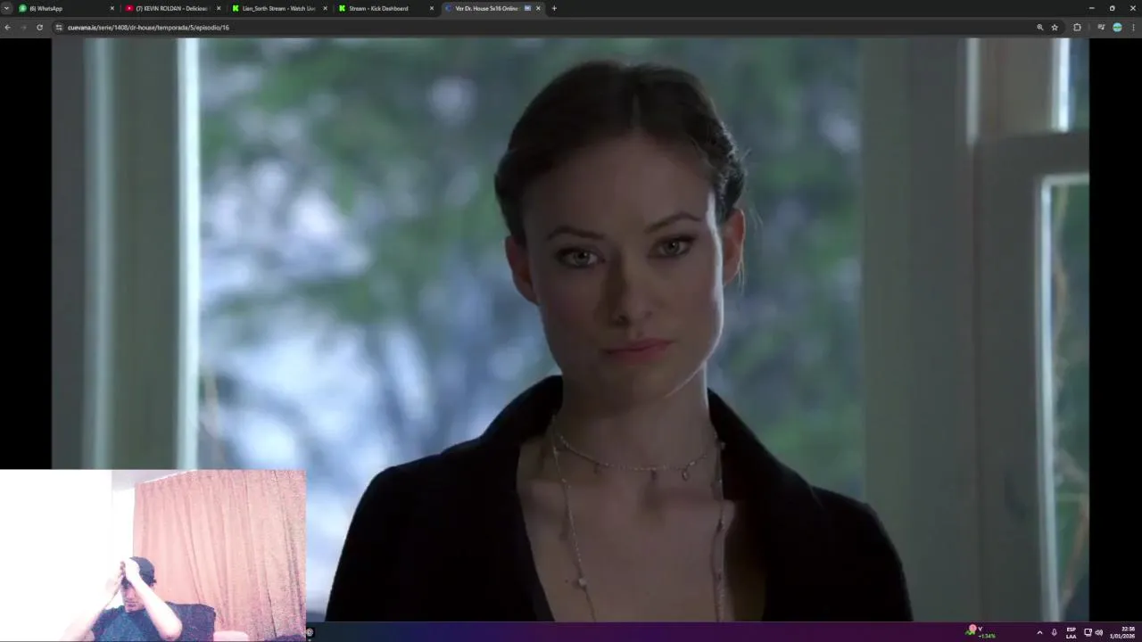Go forward to next page

tap(23, 28)
